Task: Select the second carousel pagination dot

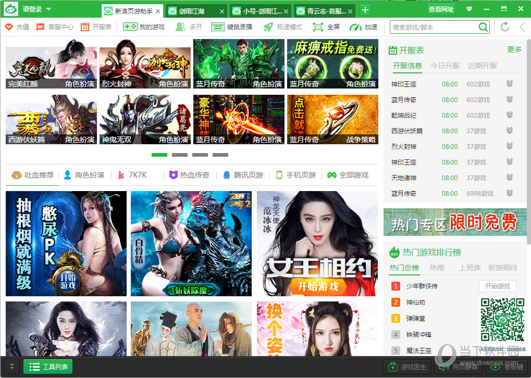Action: point(180,155)
